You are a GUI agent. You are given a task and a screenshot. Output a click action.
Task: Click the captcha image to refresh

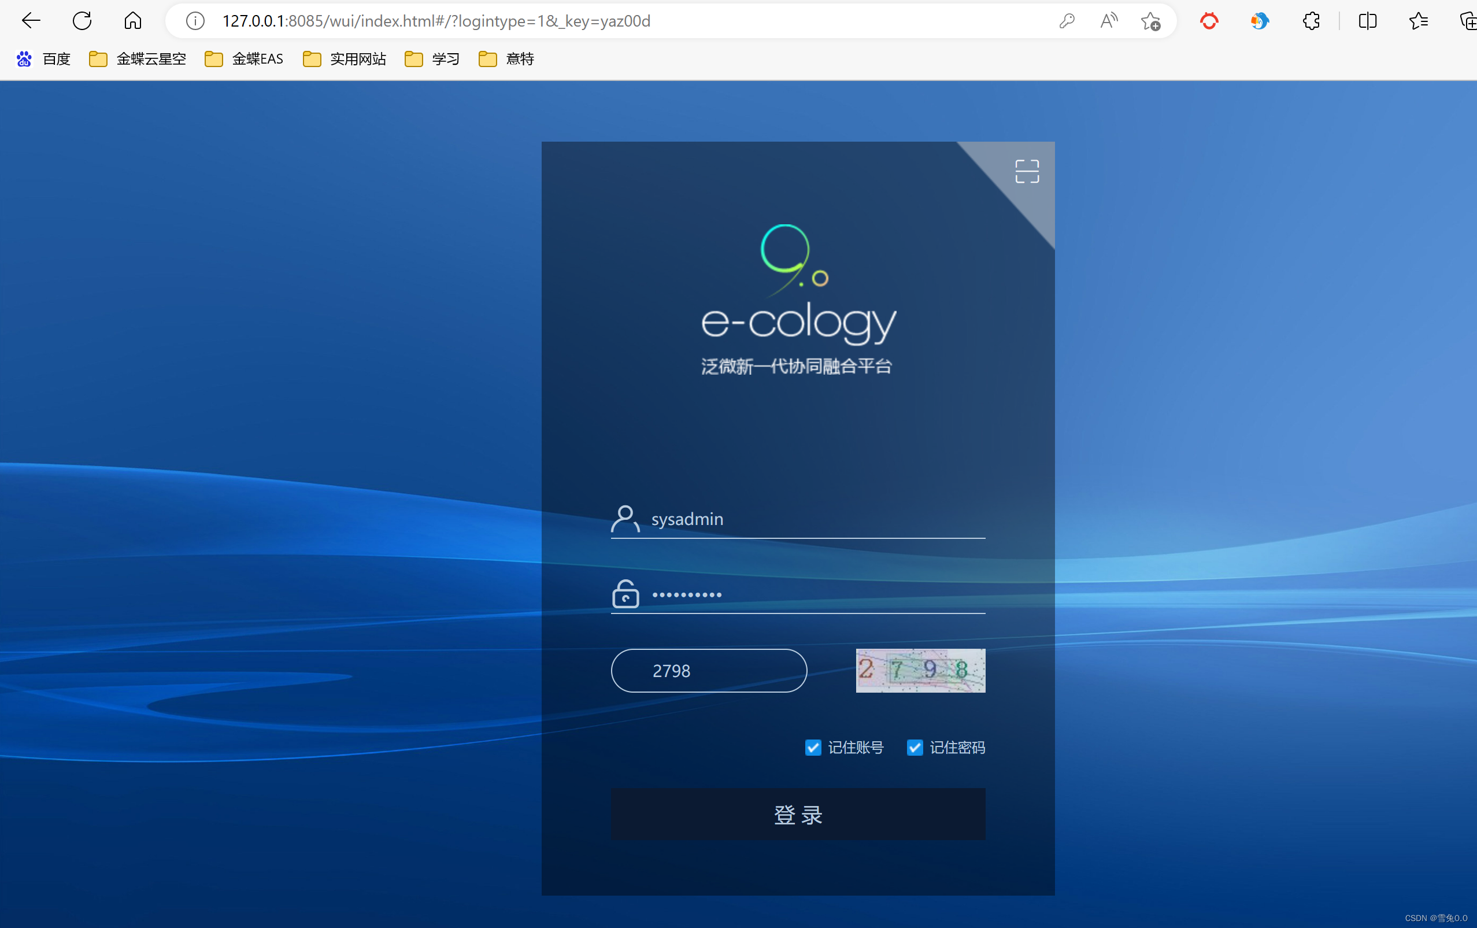(920, 670)
